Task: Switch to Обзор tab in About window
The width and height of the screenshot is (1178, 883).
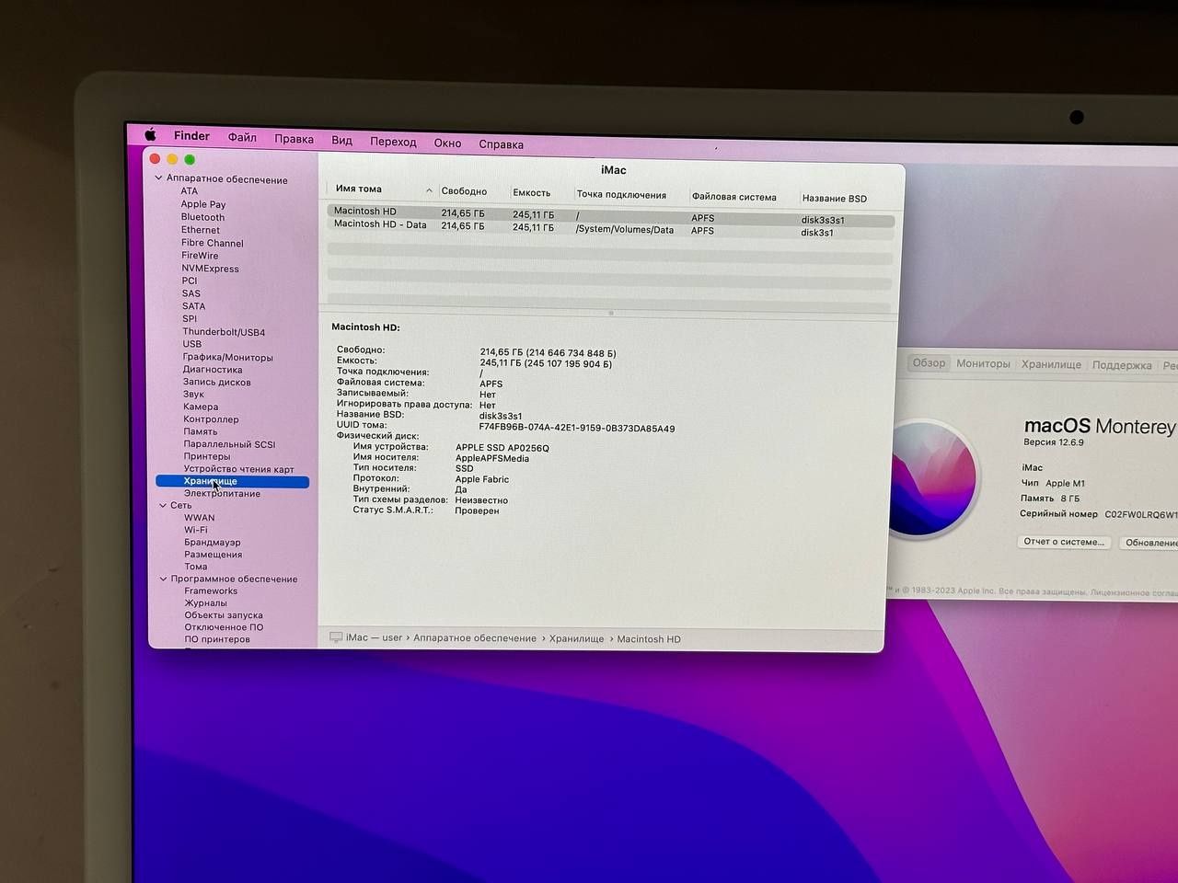Action: (x=929, y=362)
